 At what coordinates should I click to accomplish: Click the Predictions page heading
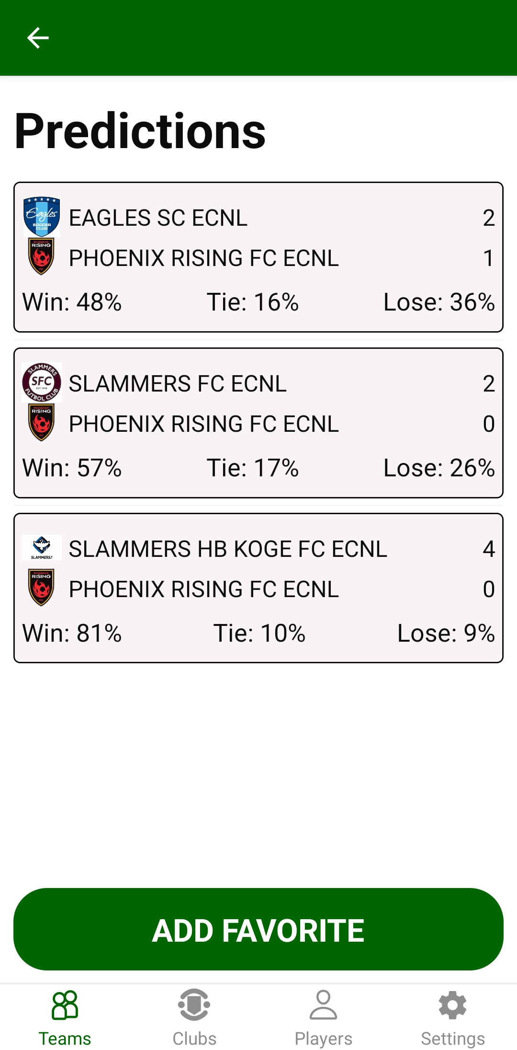[x=140, y=131]
